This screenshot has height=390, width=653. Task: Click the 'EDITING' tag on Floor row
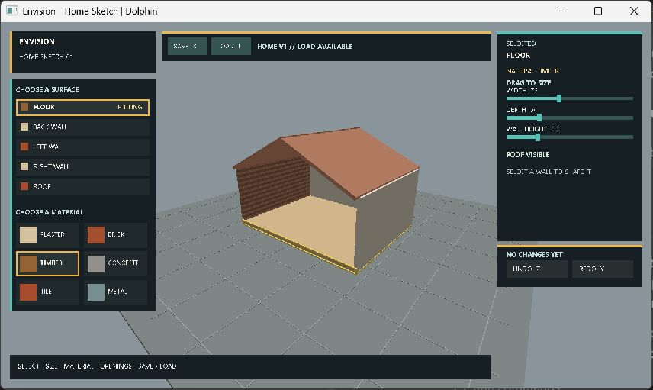point(130,107)
